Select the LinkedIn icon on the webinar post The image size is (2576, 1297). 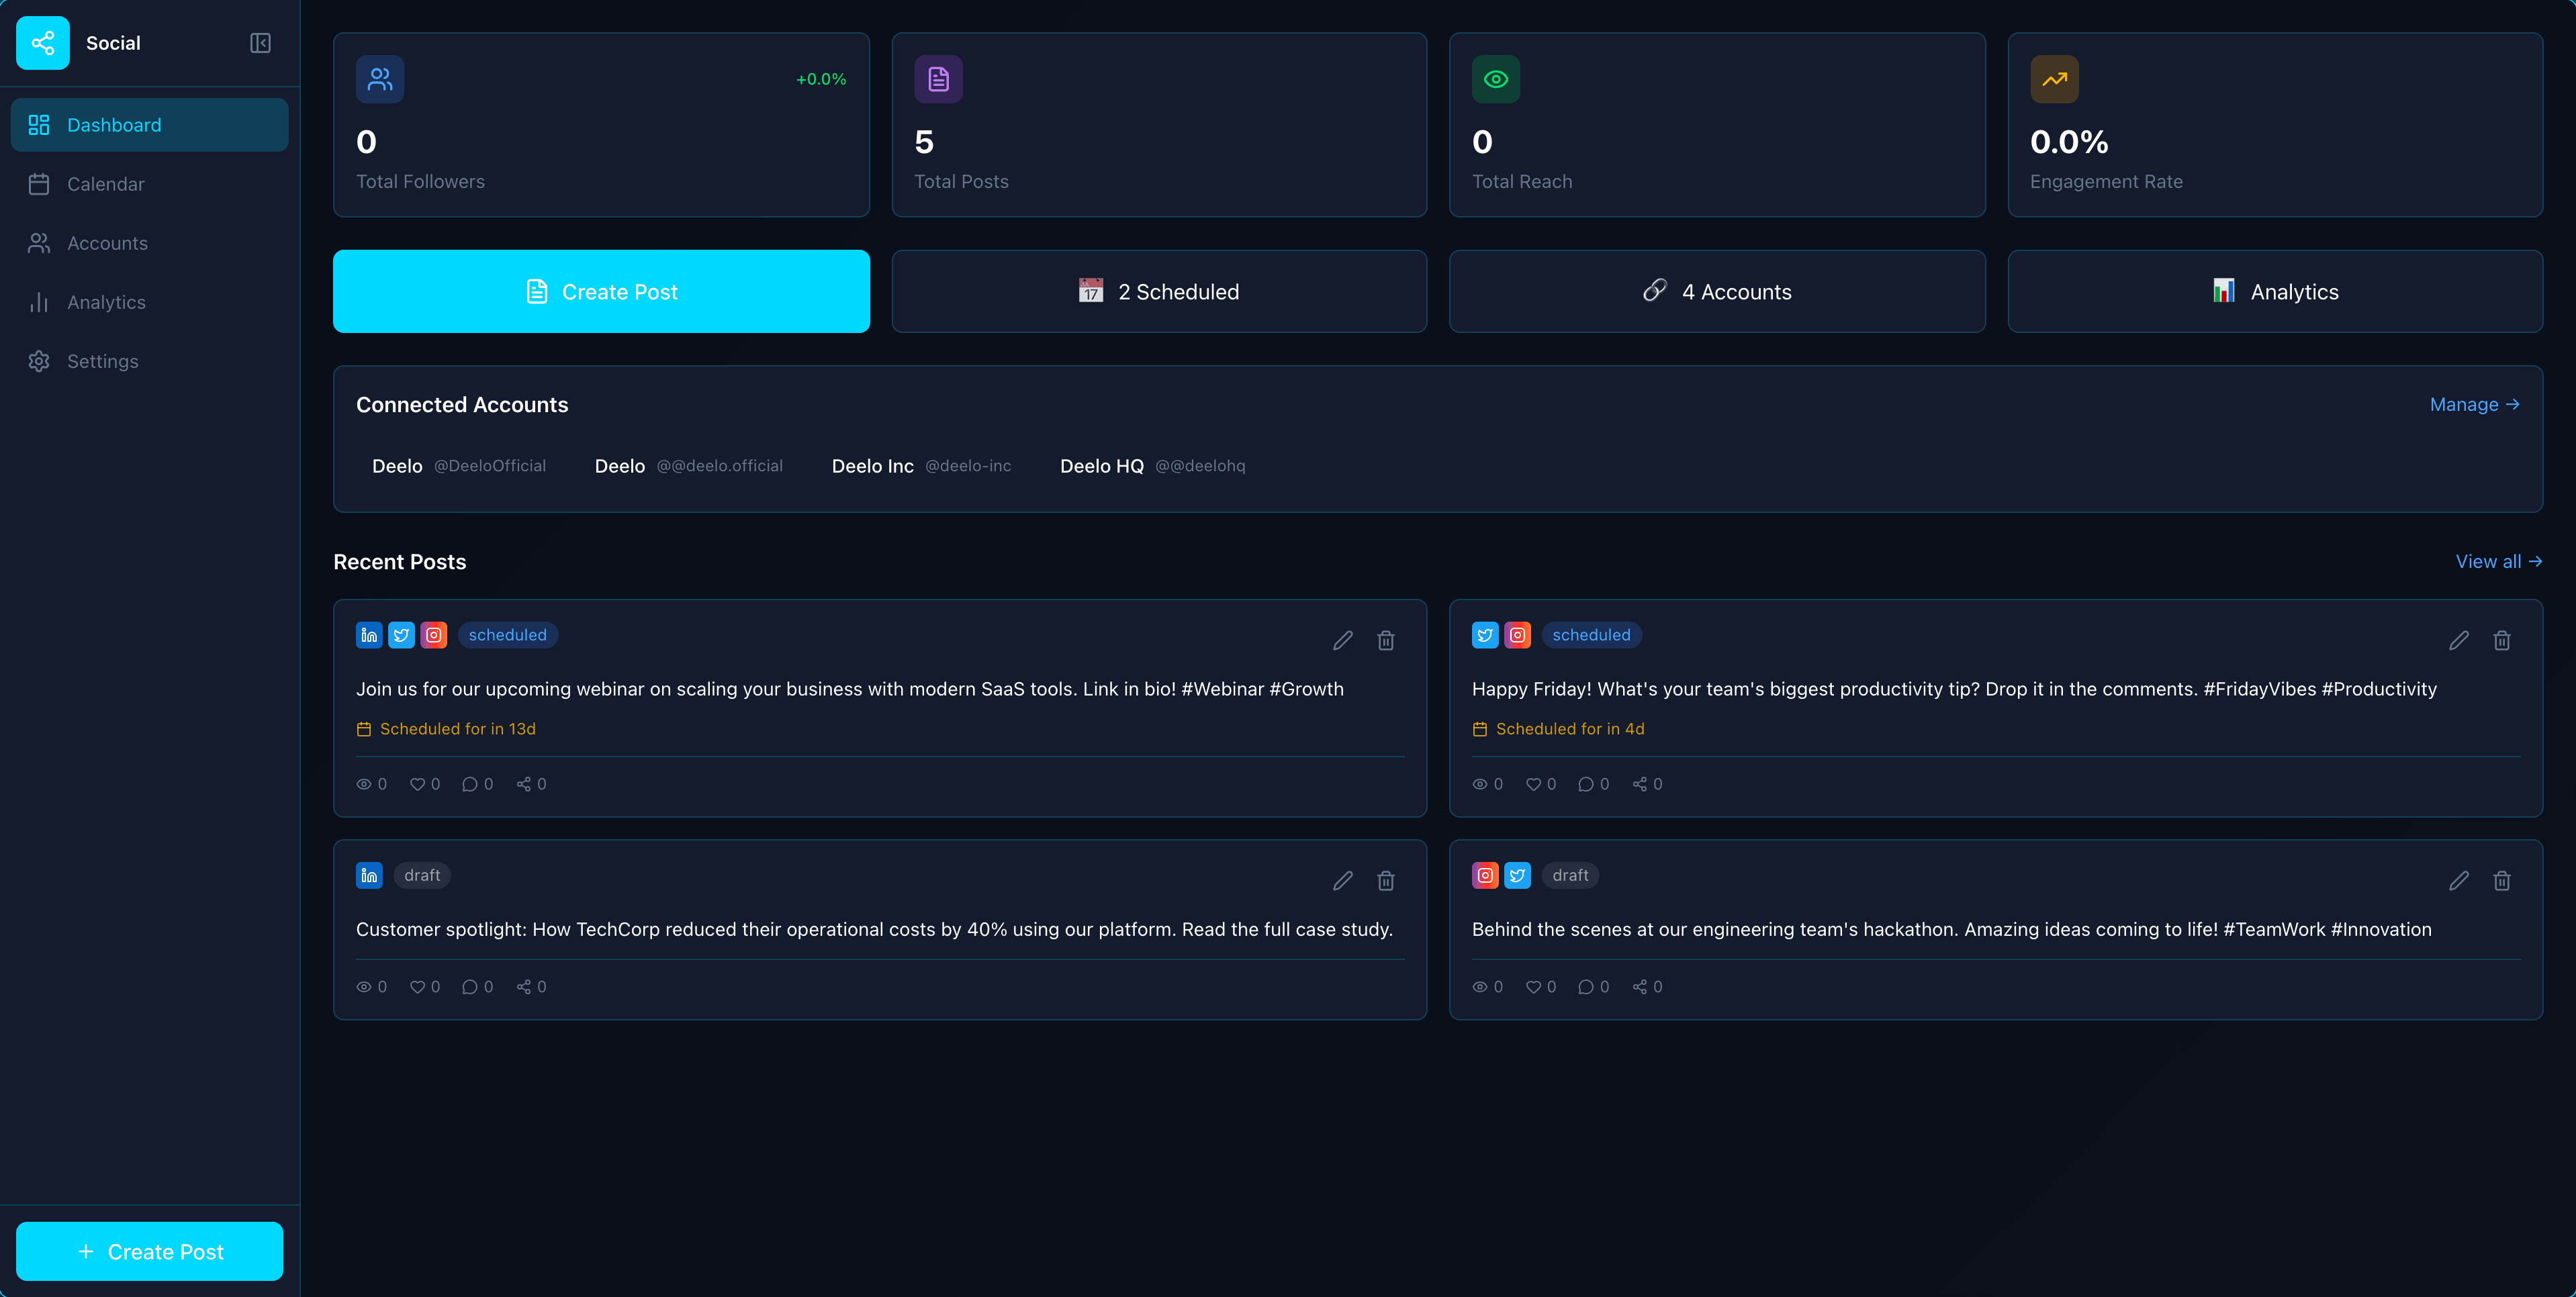pos(369,635)
